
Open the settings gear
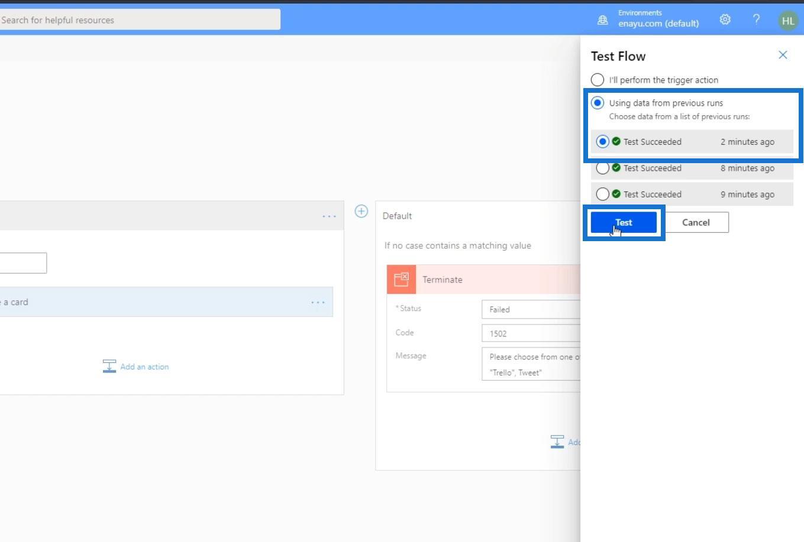click(x=725, y=20)
